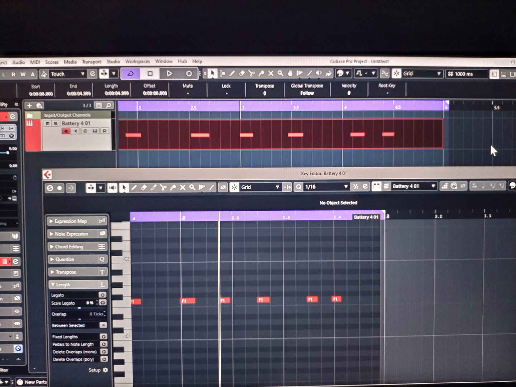This screenshot has height=387, width=516.
Task: Select the scissors Split tool in Key Editor
Action: click(x=163, y=187)
